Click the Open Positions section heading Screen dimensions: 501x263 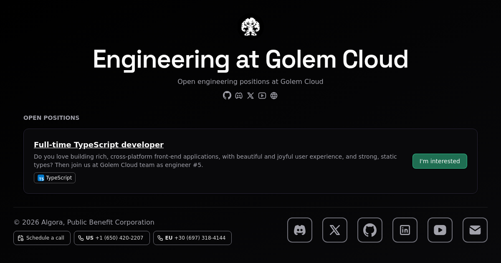[51, 118]
